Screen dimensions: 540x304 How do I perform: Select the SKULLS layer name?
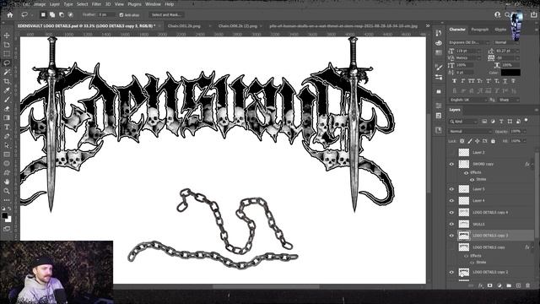point(478,225)
